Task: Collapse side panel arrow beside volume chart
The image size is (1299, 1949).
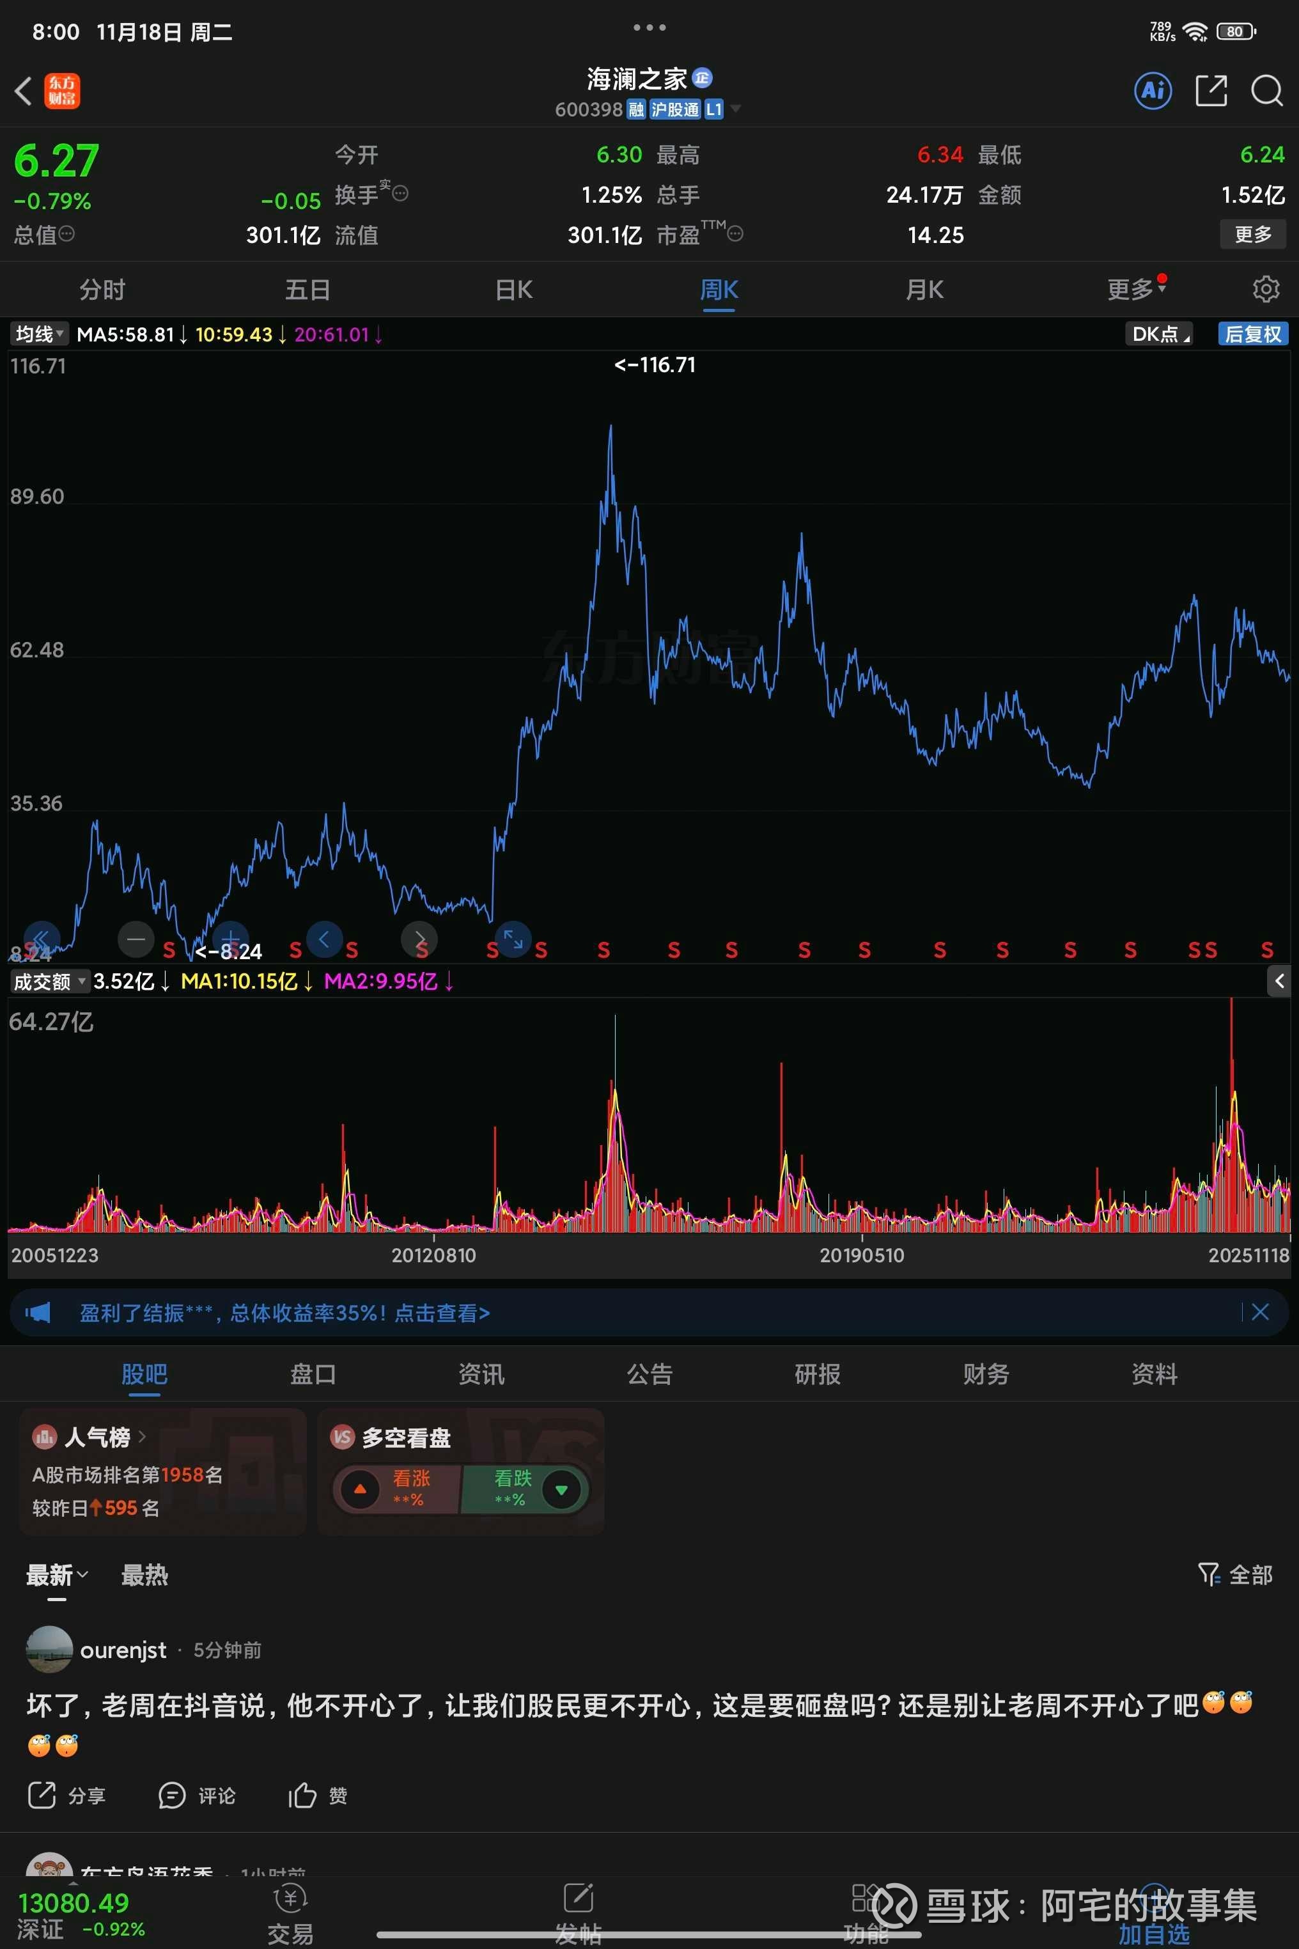Action: point(1279,981)
